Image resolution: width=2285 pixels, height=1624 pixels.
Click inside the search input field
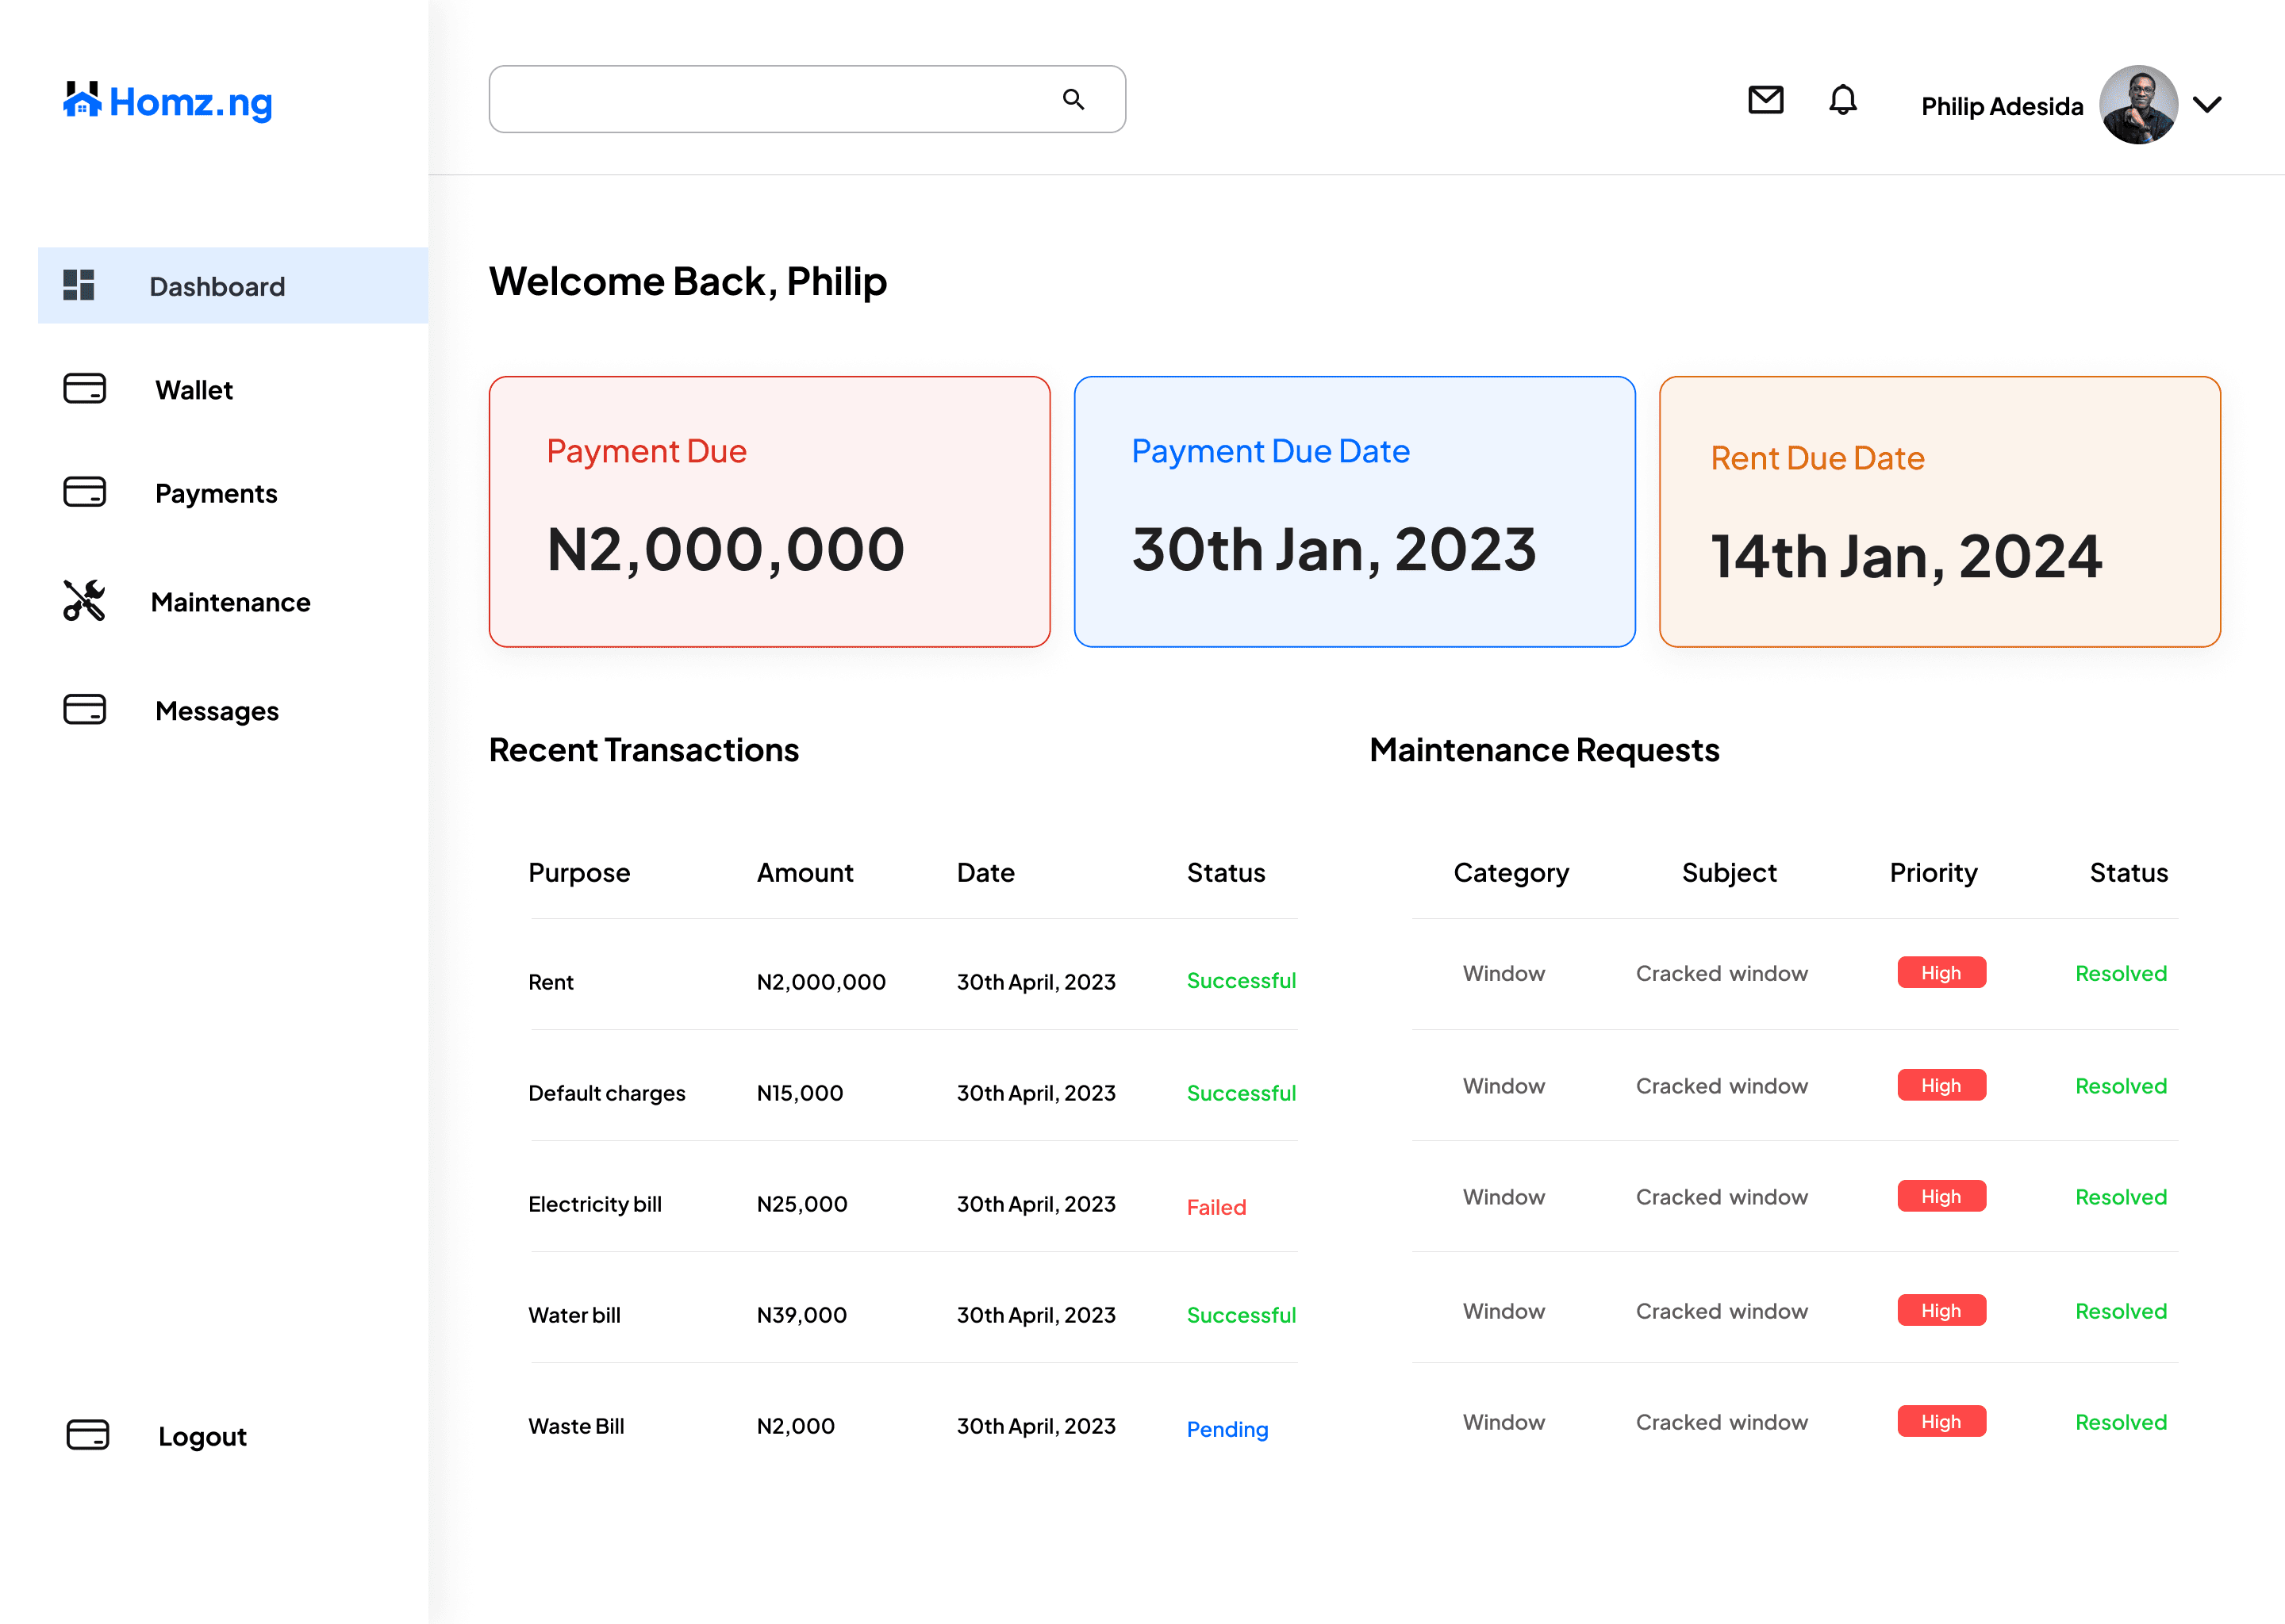coord(770,99)
